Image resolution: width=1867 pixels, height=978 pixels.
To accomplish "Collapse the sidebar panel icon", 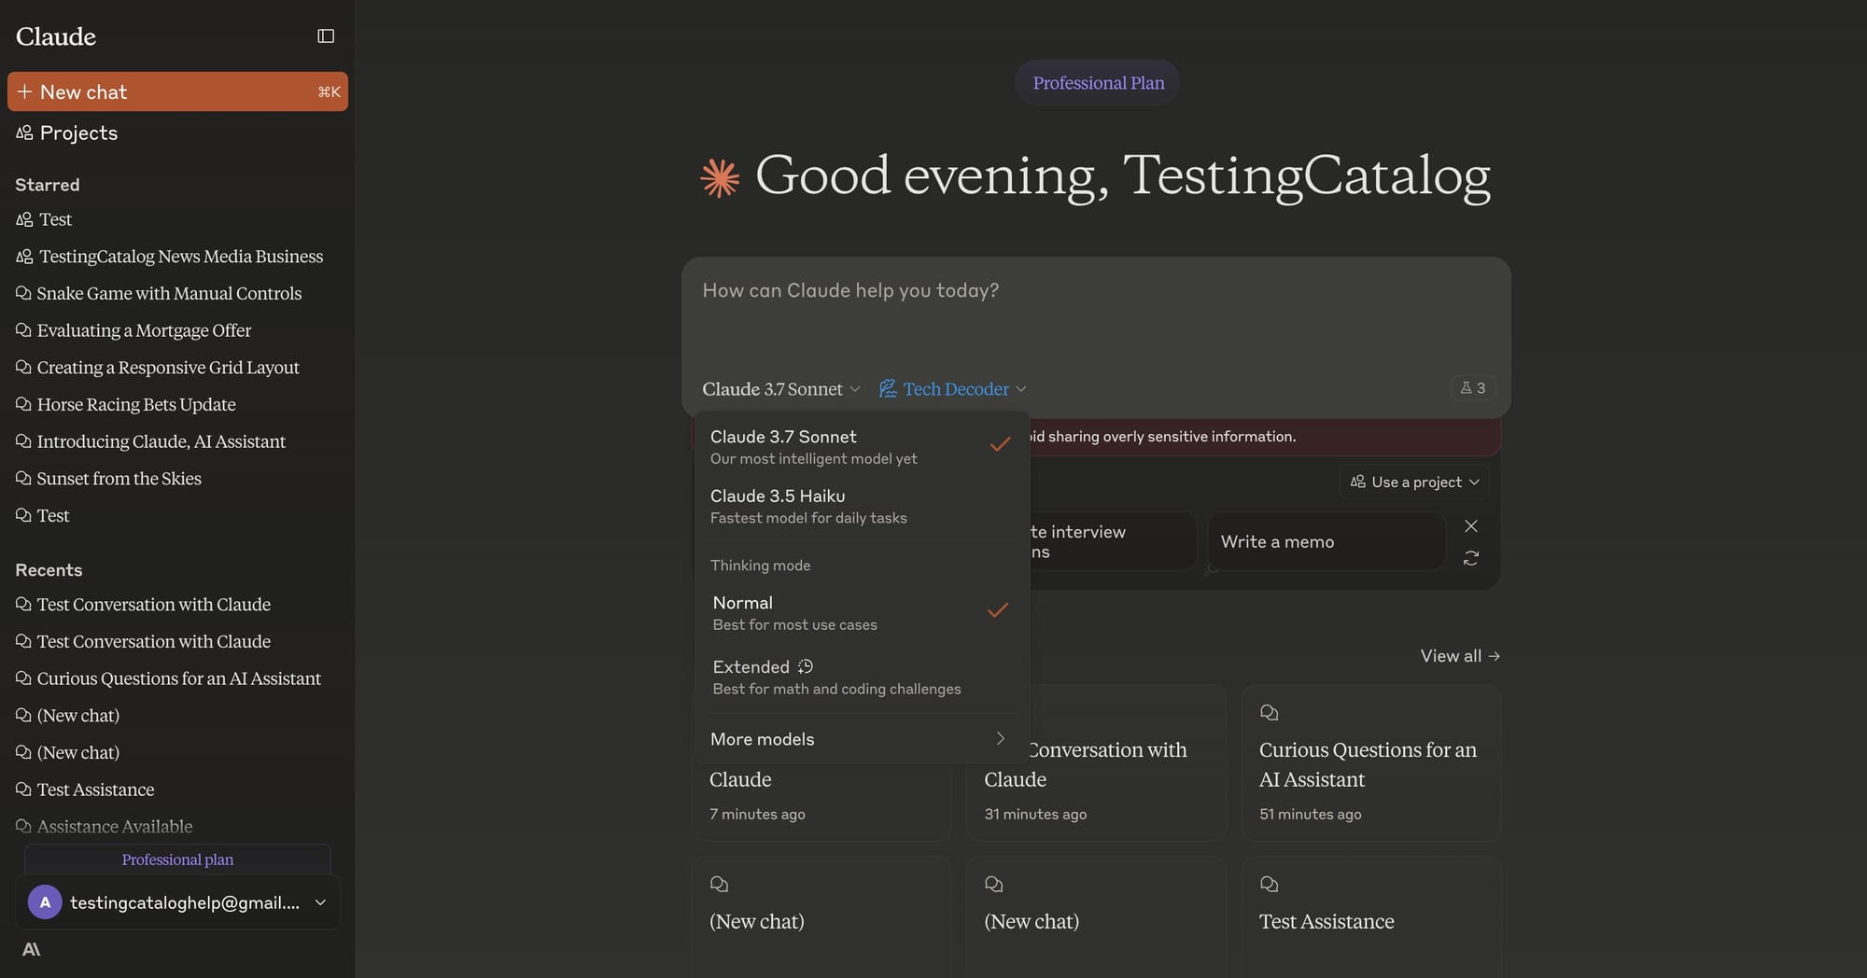I will pyautogui.click(x=326, y=36).
